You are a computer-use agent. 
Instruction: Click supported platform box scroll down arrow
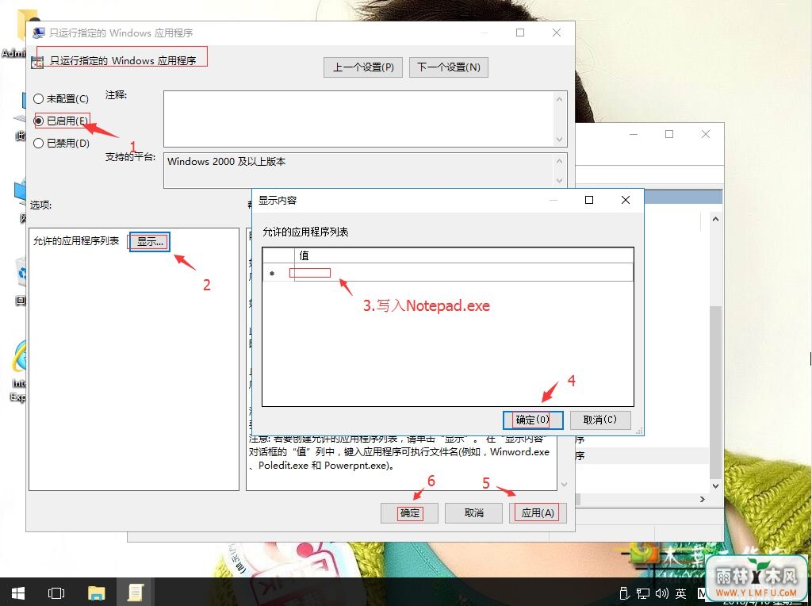[559, 180]
